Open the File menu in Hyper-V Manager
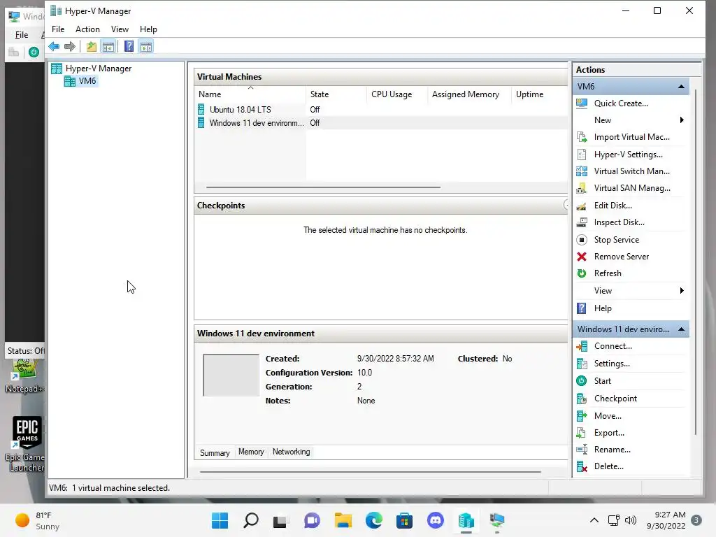This screenshot has width=716, height=537. 58,29
